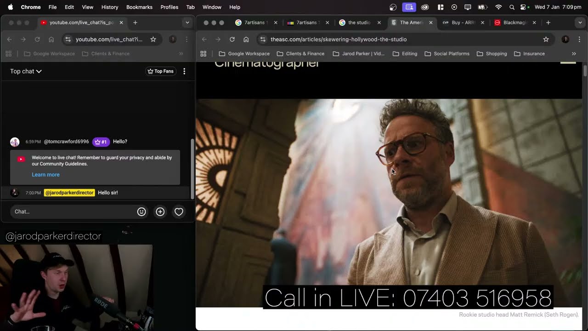
Task: Open profile avatar in chat window toolbar
Action: [173, 40]
